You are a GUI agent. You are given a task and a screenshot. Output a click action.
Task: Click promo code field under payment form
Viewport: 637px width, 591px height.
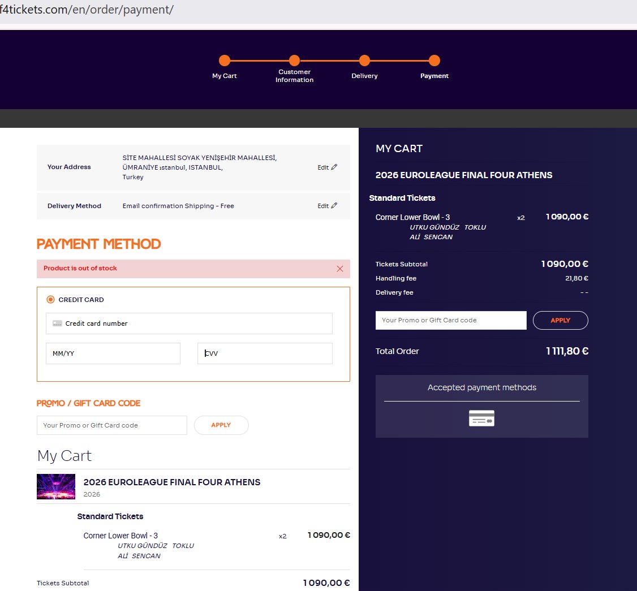[111, 425]
